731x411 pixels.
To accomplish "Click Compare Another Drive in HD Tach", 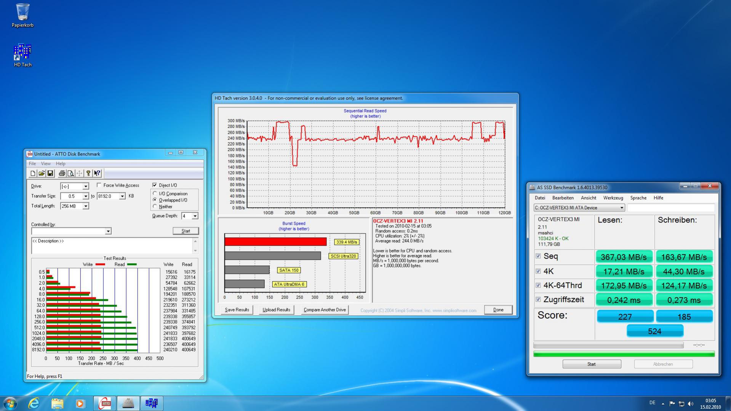I will pyautogui.click(x=325, y=310).
